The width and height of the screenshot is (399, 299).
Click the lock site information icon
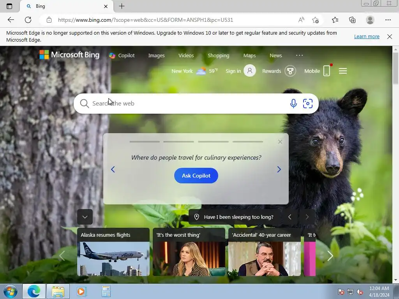(x=49, y=20)
